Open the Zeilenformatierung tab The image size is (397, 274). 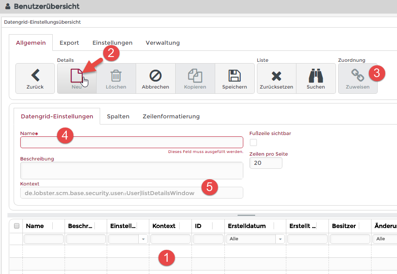pos(171,116)
